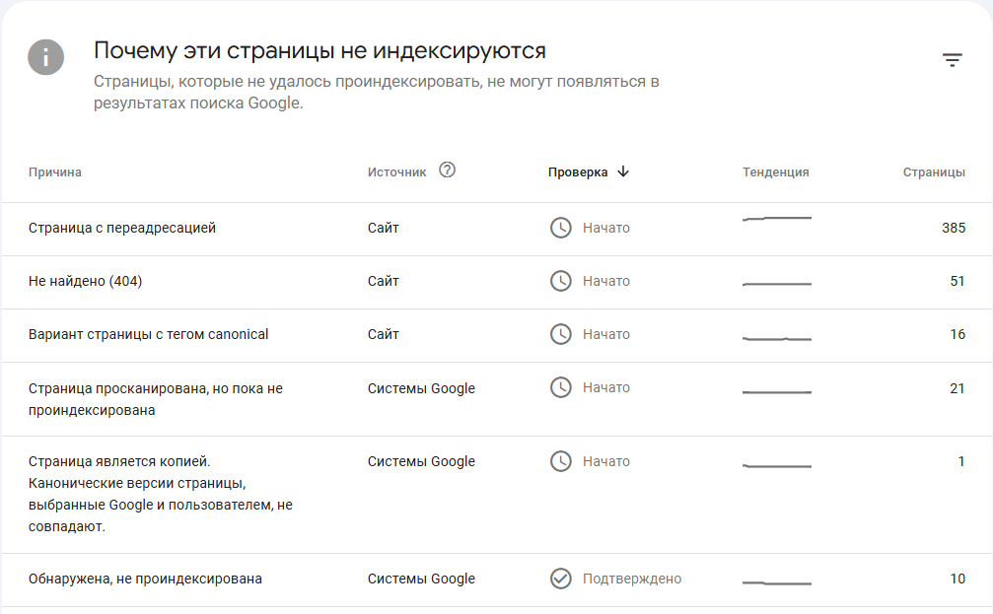
Task: Open Обнаружена, не проиндексирована reason row
Action: [497, 580]
